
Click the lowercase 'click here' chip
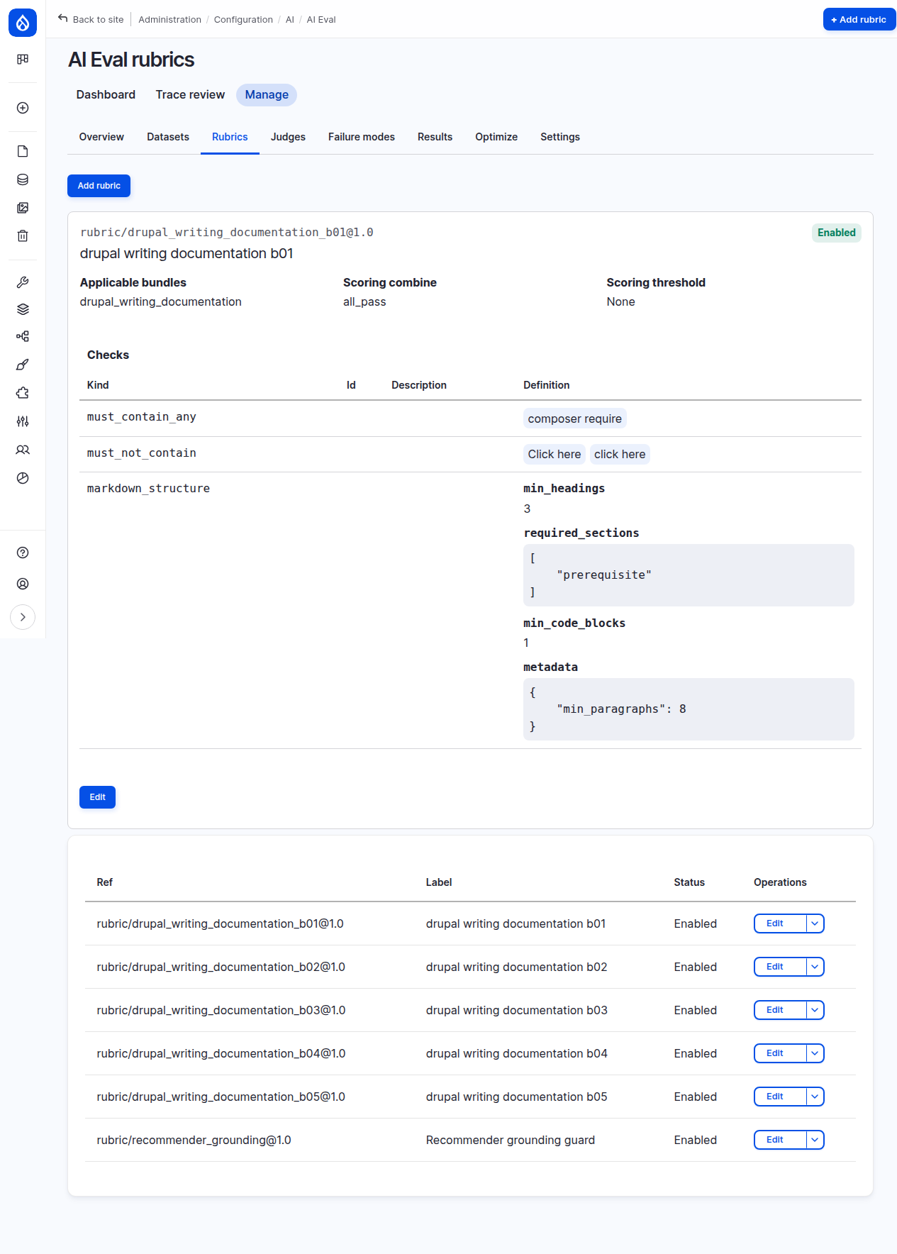[620, 454]
